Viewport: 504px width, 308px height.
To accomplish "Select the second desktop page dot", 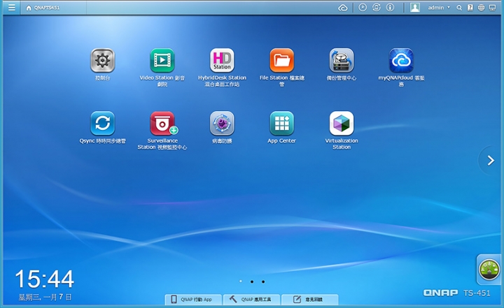I will pyautogui.click(x=252, y=281).
